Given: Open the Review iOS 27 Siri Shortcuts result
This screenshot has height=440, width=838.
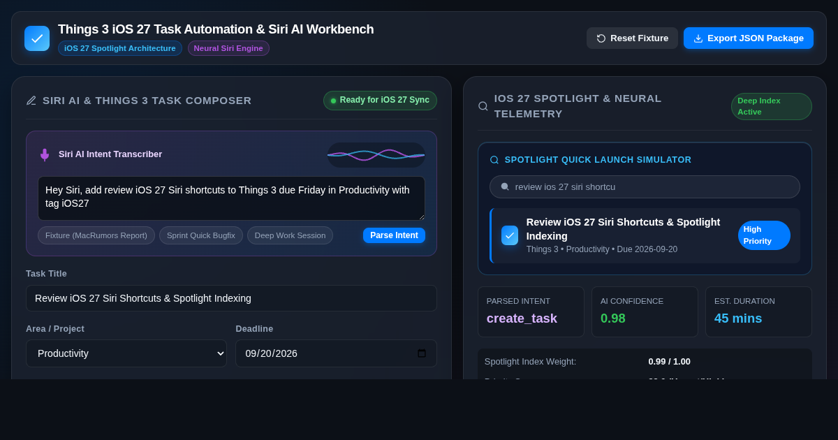Looking at the screenshot, I should [x=645, y=236].
